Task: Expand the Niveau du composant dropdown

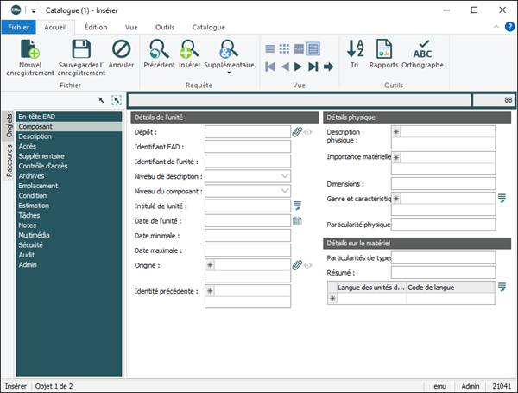Action: coord(285,191)
